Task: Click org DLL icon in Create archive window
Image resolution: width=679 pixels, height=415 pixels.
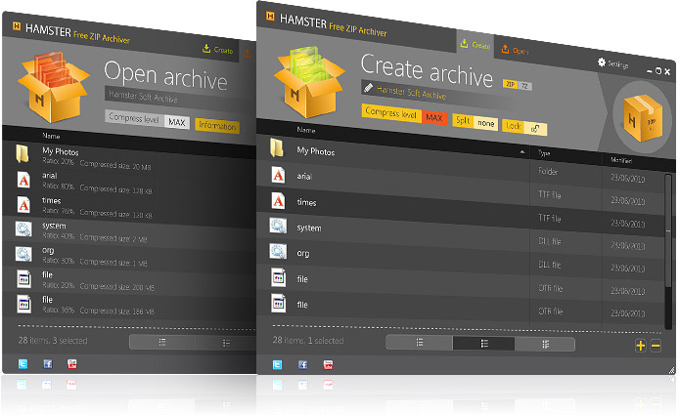Action: [x=278, y=251]
